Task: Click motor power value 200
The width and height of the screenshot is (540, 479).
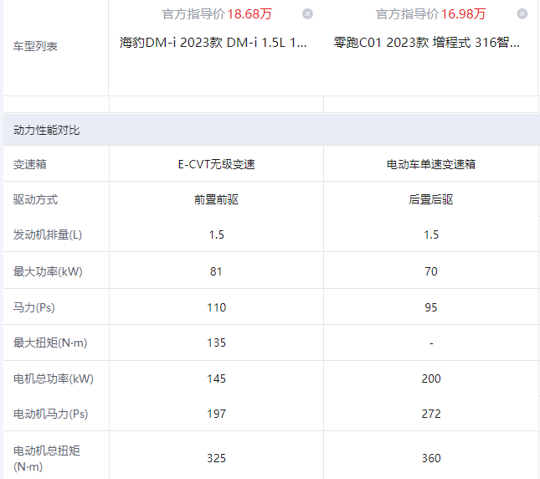Action: [x=431, y=379]
